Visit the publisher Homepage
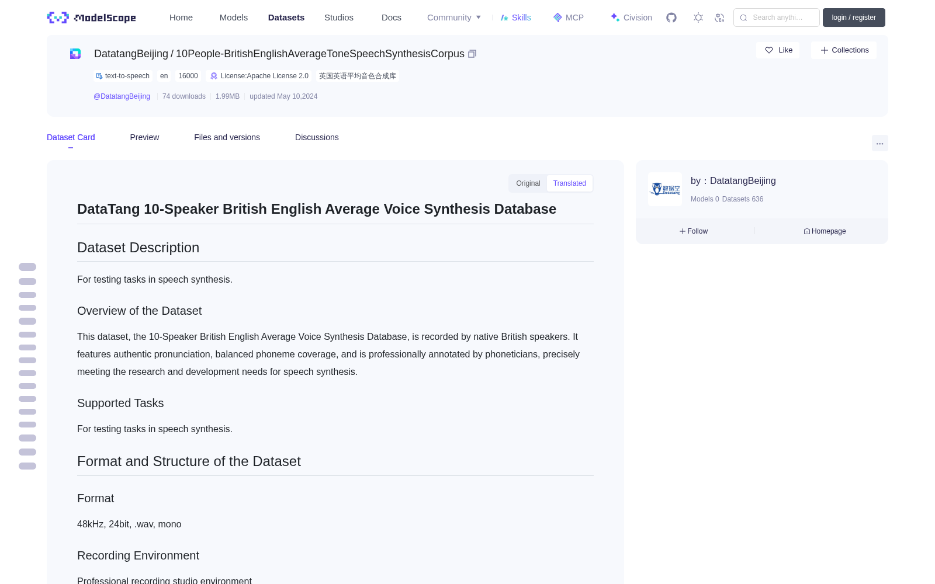This screenshot has width=935, height=584. click(825, 231)
